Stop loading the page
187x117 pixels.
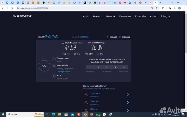pos(12,8)
